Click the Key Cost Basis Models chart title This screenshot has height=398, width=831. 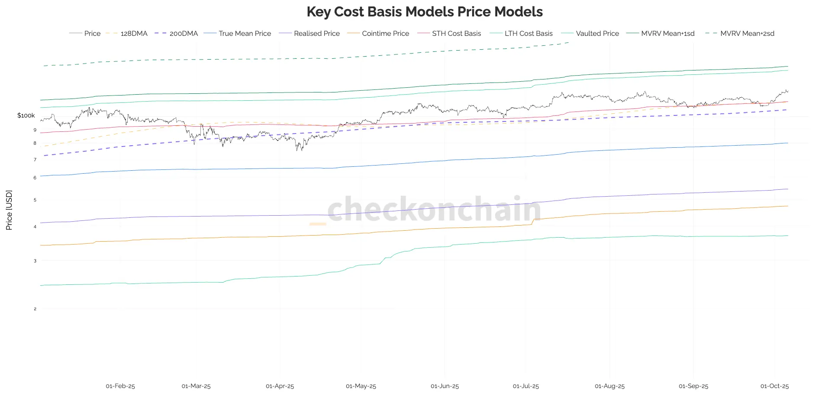425,12
